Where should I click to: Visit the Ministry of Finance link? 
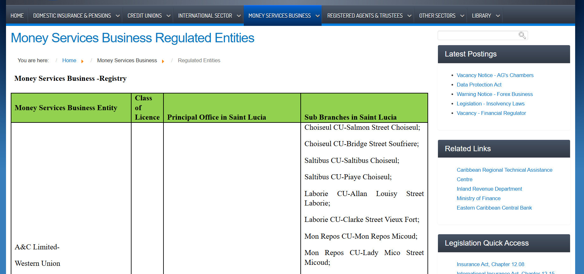(478, 198)
